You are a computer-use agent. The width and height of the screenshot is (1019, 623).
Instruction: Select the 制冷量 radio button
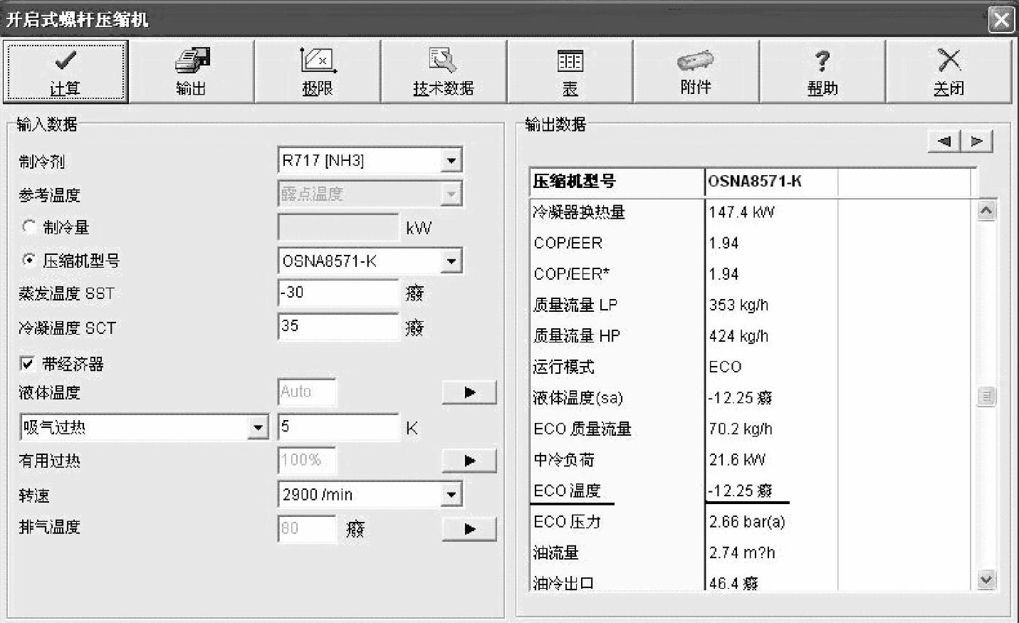click(x=28, y=227)
